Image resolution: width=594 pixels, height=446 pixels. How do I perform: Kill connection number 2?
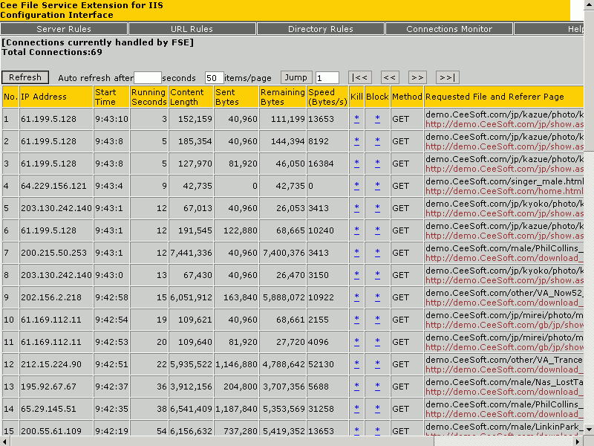pyautogui.click(x=356, y=141)
